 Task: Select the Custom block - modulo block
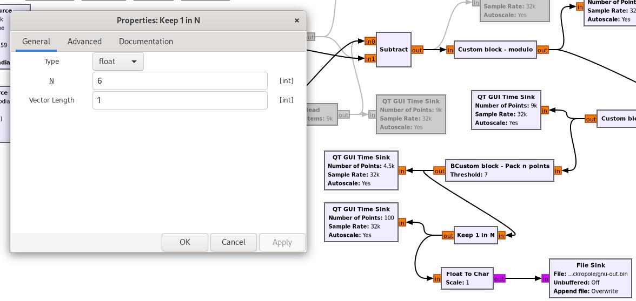point(495,50)
